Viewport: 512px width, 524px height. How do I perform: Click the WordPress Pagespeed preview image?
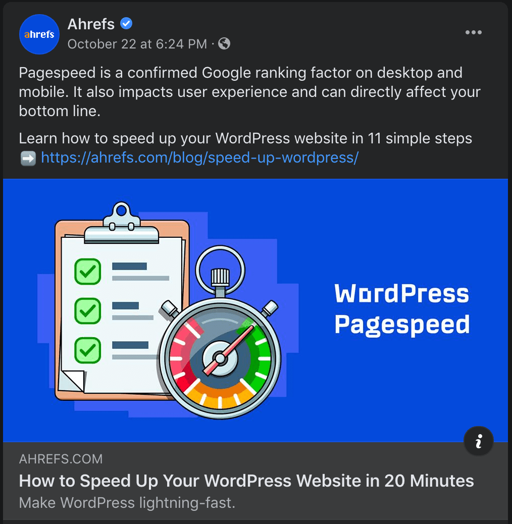coord(255,310)
